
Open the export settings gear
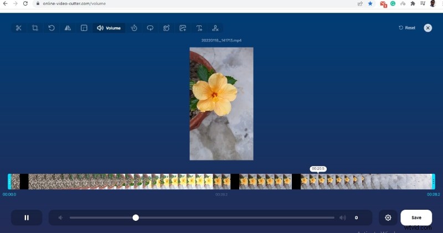tap(388, 218)
